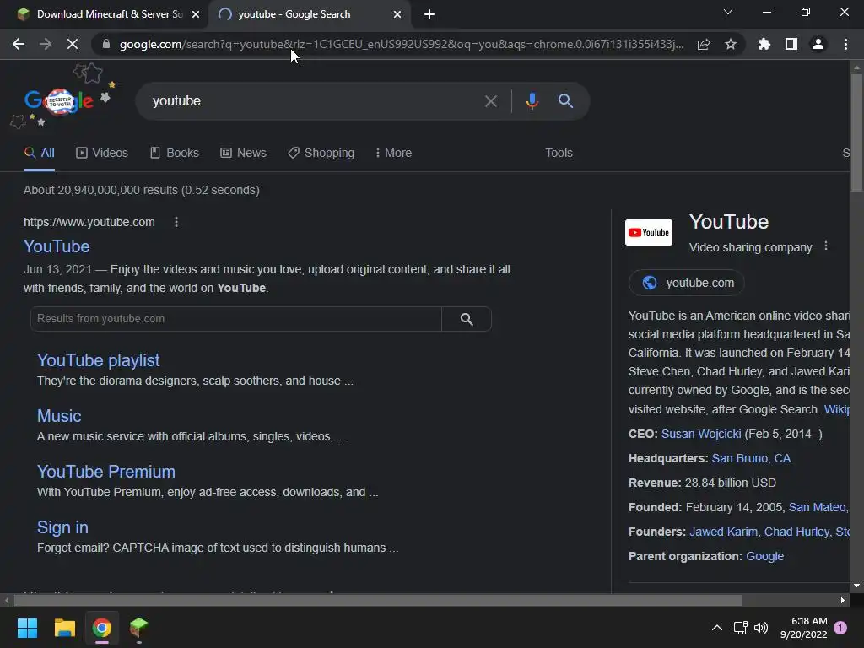Screen dimensions: 864x648
Task: Open the YouTube Premium sitelink
Action: click(106, 472)
